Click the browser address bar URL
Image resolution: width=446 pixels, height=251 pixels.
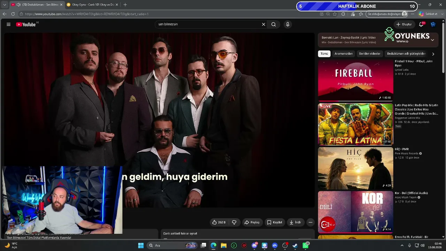click(x=87, y=14)
